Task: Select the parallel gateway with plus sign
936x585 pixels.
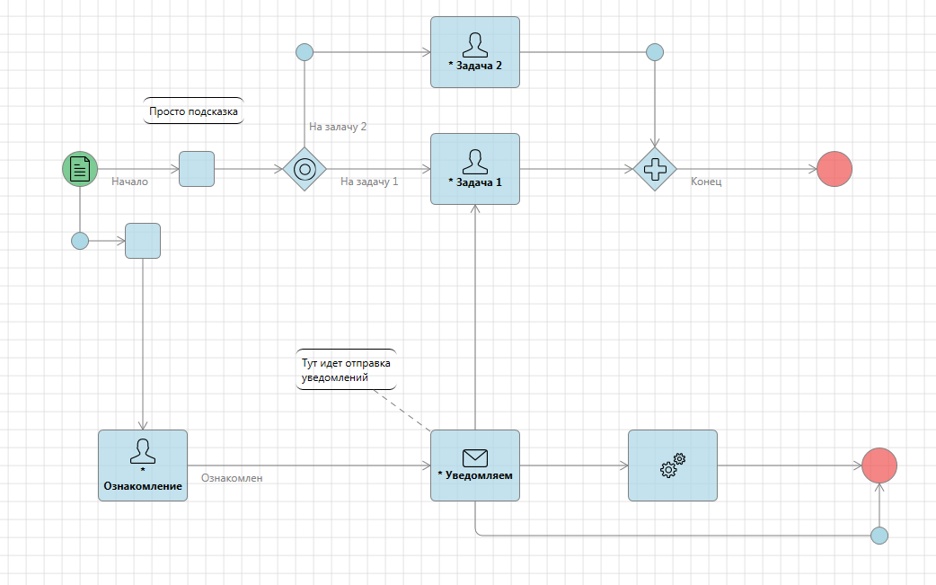Action: tap(655, 169)
